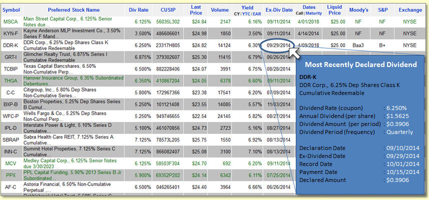Click the Texas Capital Bancshares stock name
Viewport: 429px width, 200px height.
(x=60, y=69)
